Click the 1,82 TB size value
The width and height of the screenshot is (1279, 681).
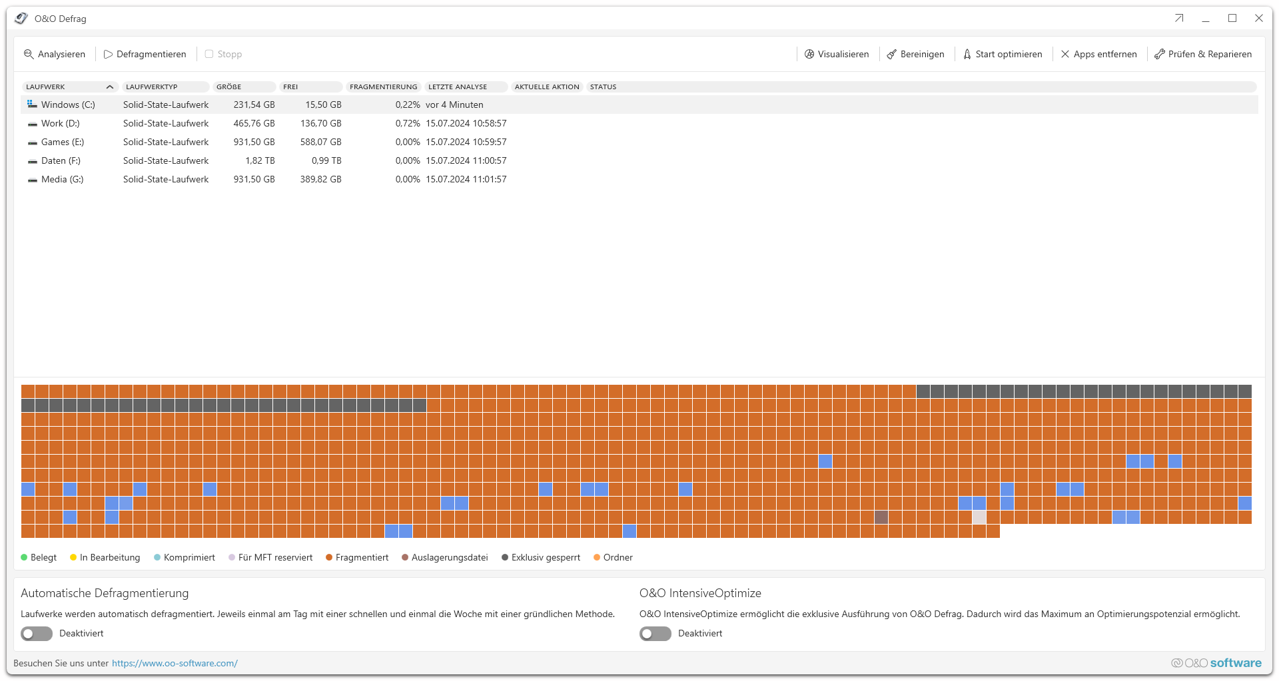(260, 160)
